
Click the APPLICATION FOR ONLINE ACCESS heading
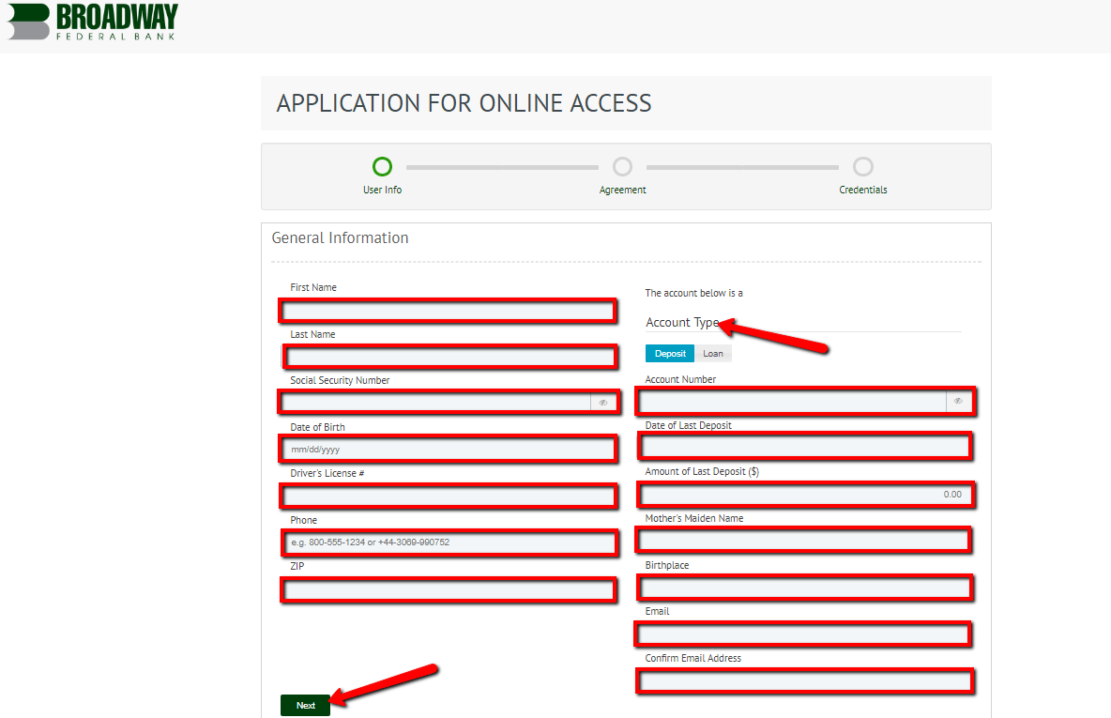(x=464, y=103)
